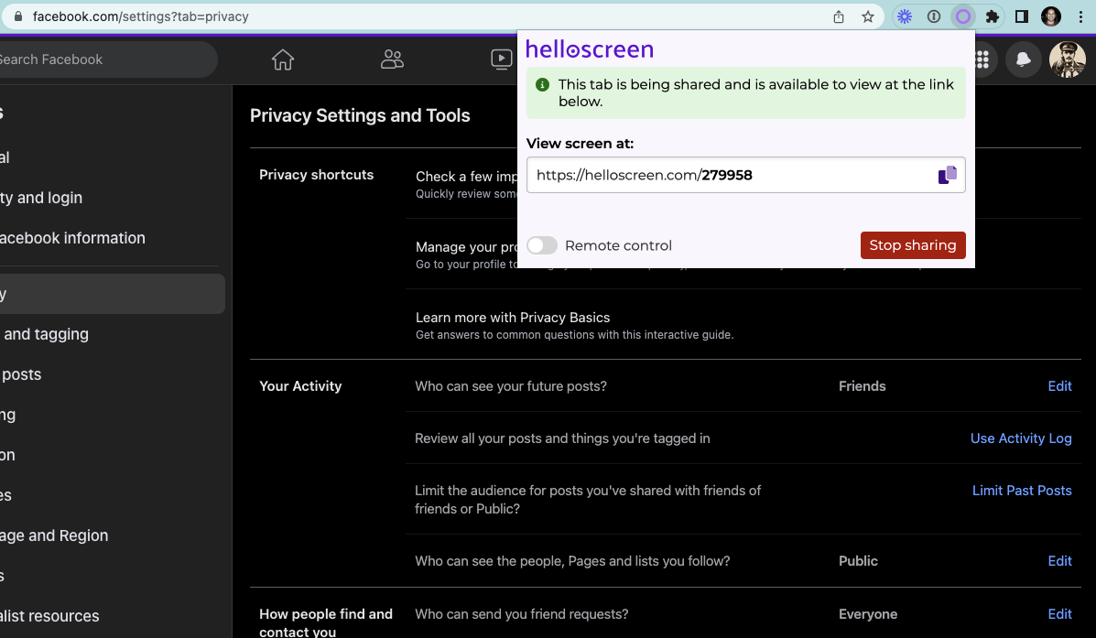Click the circled-one password extension icon
This screenshot has height=638, width=1096.
point(934,16)
